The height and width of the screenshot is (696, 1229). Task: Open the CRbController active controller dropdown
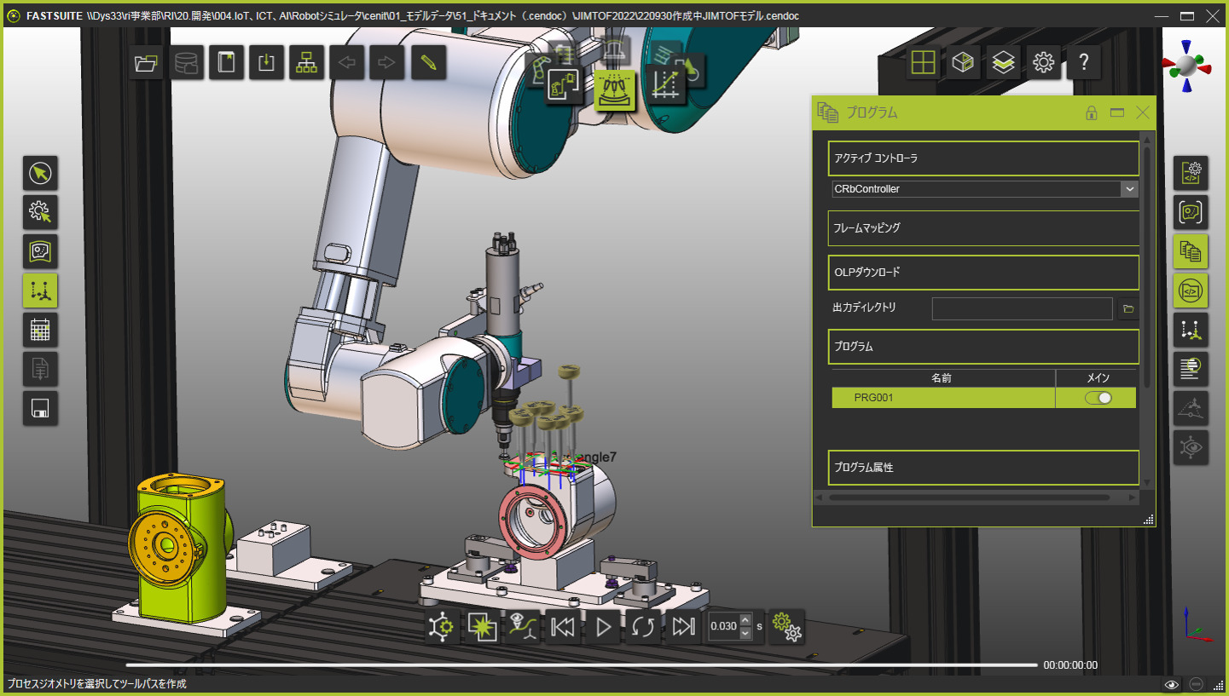(x=985, y=189)
